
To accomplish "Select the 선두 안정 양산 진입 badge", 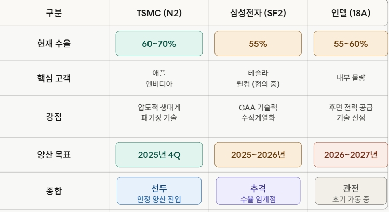I will click(159, 191).
